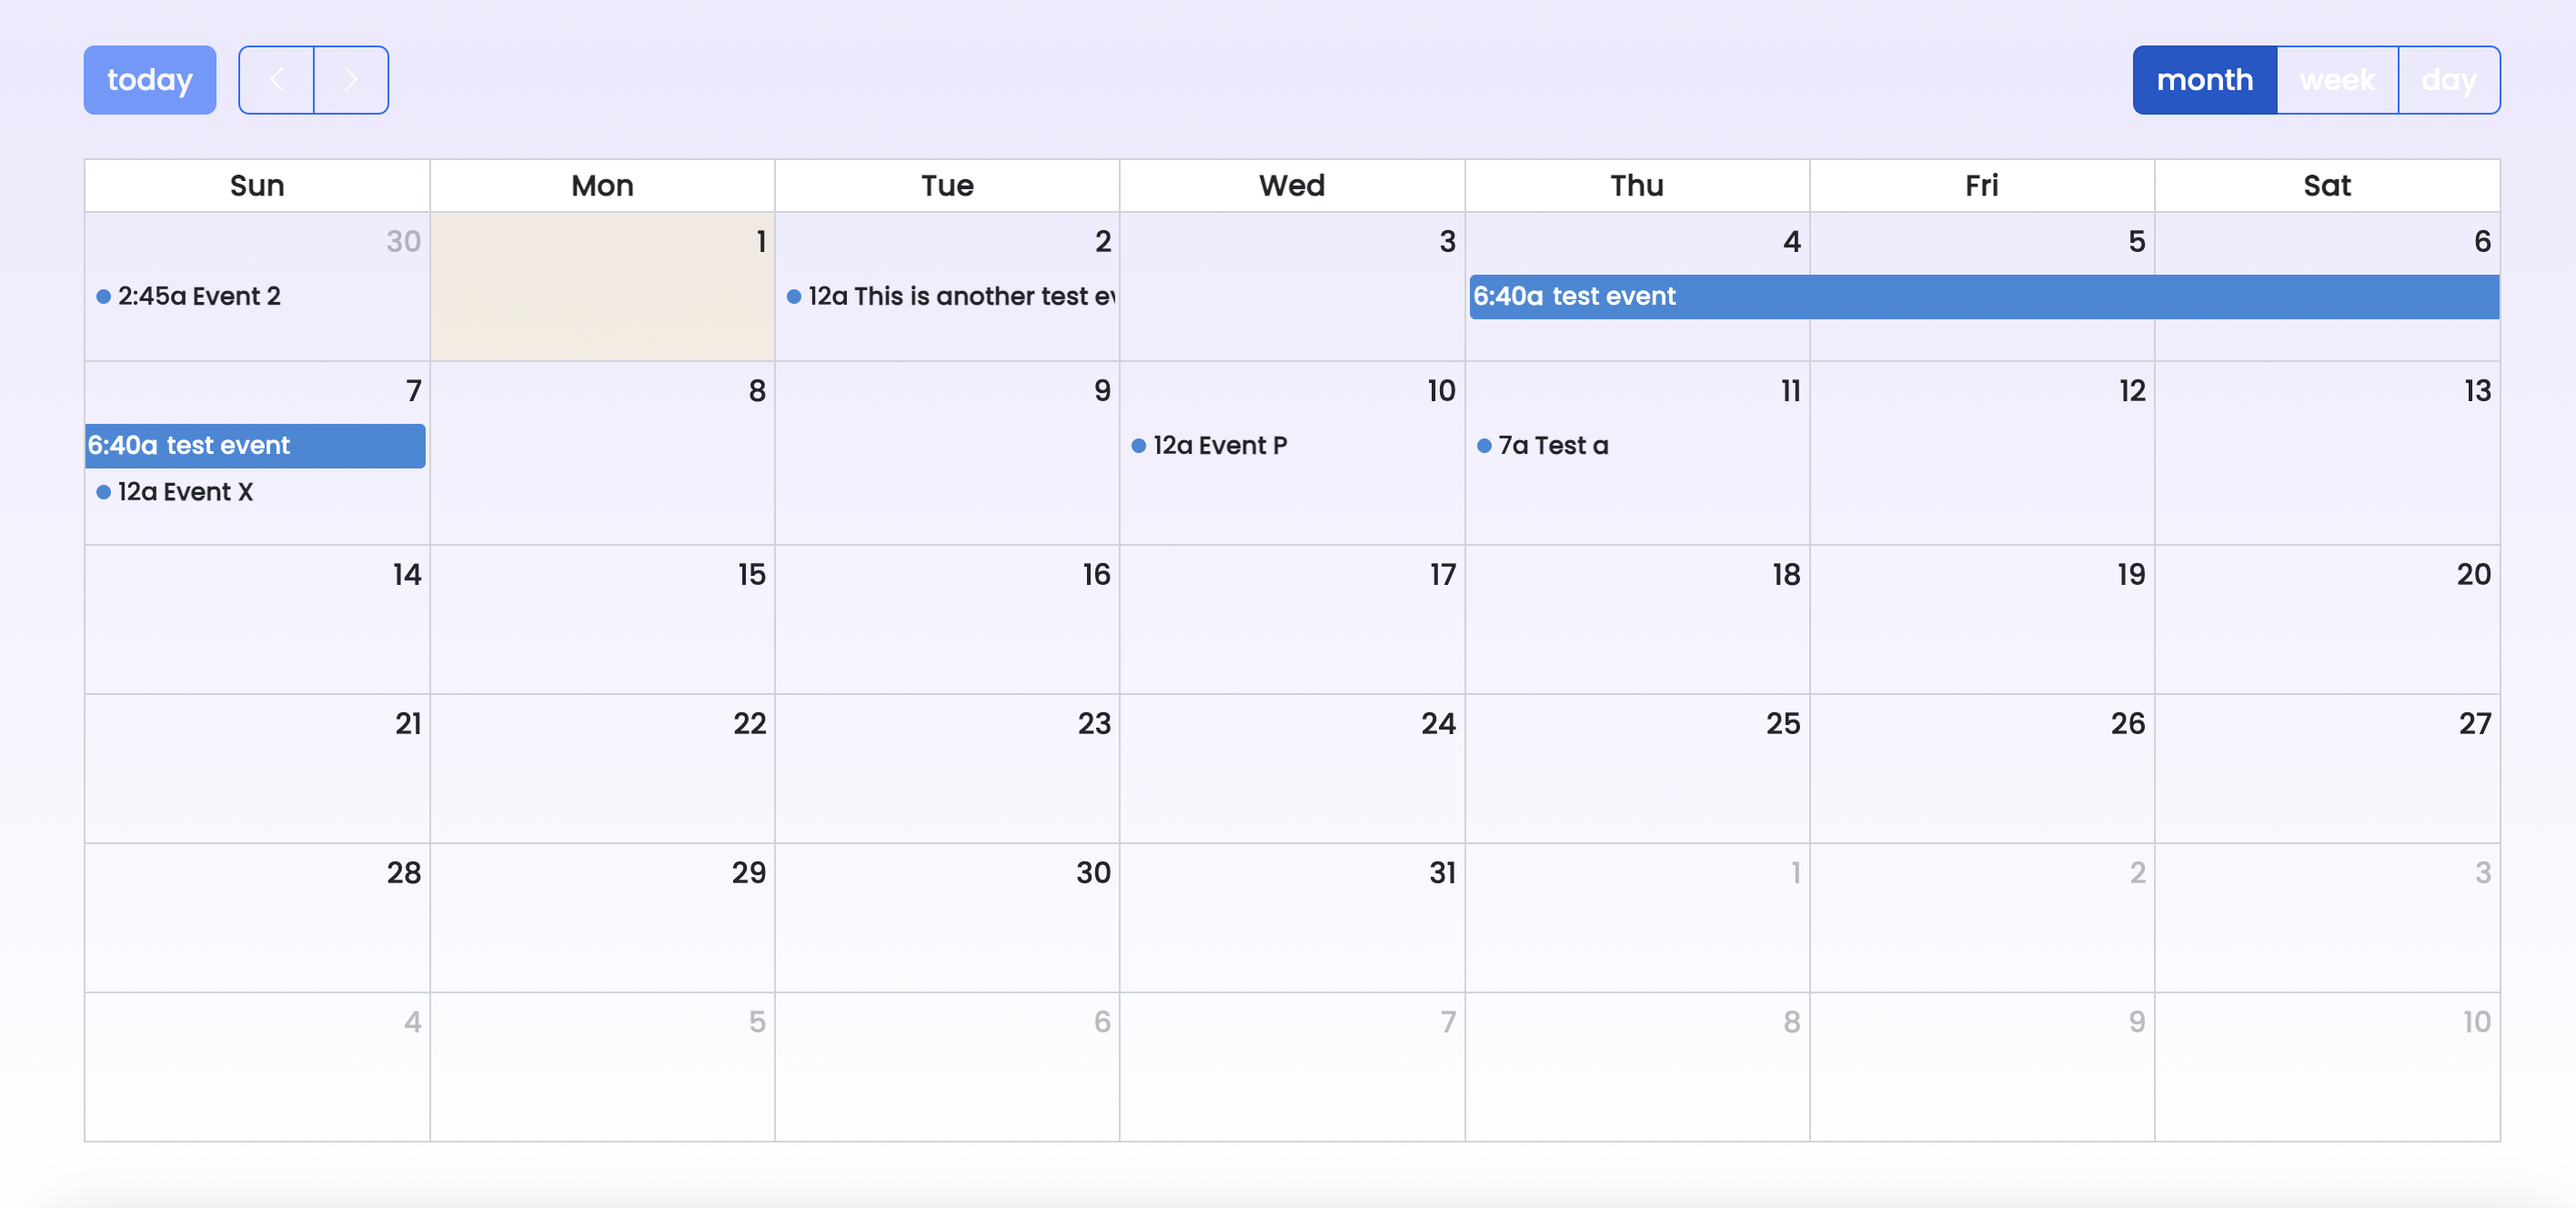
Task: Select day number 1 highlighted today
Action: 760,242
